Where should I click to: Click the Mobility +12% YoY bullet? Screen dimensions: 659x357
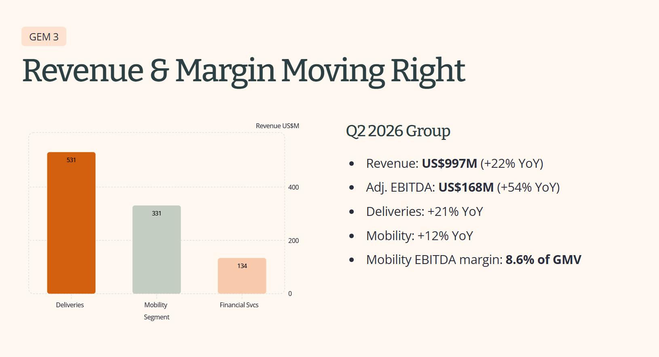point(420,236)
